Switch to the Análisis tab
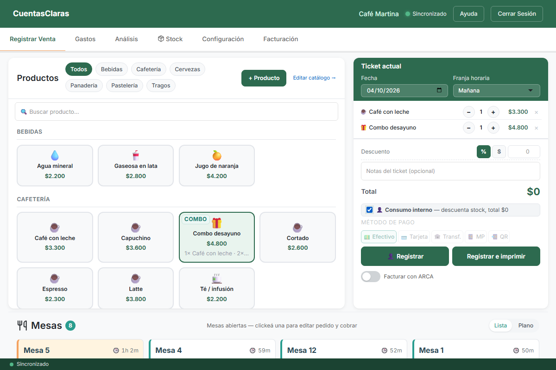Image resolution: width=556 pixels, height=370 pixels. (x=126, y=39)
